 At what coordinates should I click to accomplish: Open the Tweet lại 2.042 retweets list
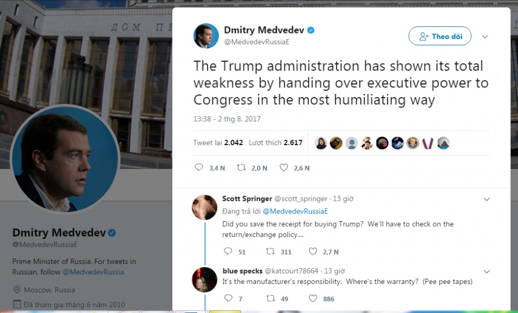point(218,143)
